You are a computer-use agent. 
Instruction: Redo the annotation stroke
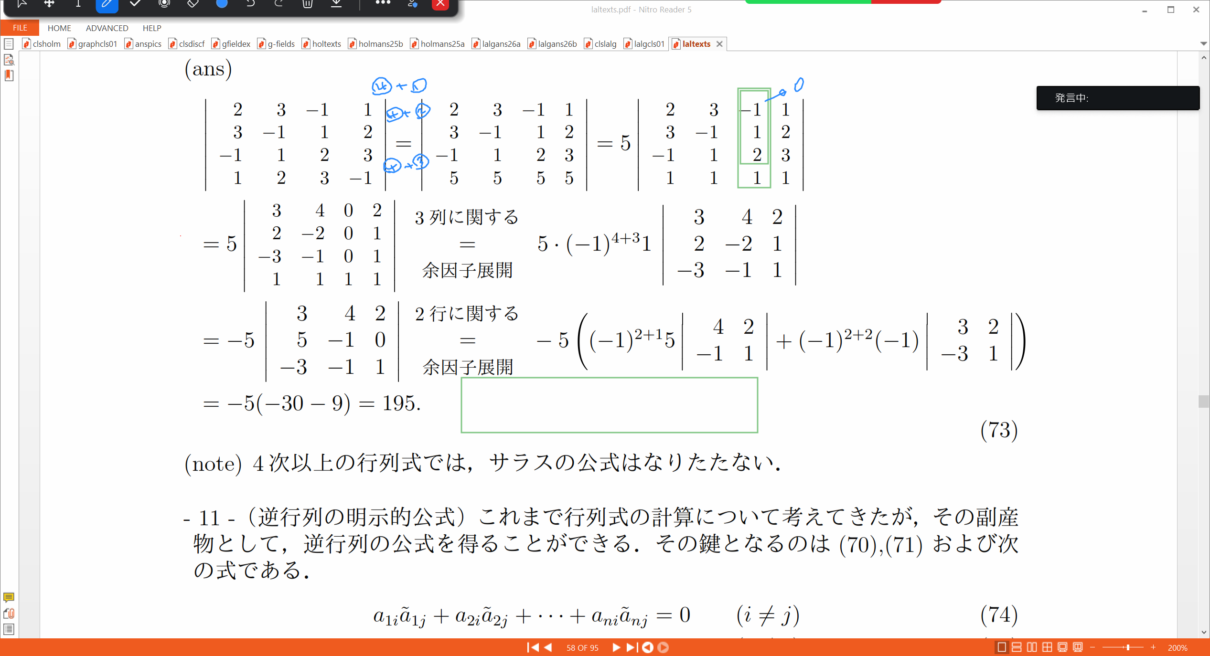tap(279, 4)
